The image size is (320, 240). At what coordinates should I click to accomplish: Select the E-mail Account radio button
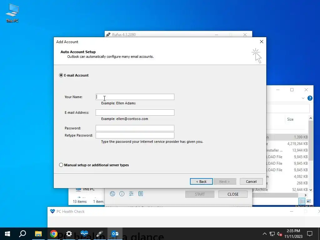pos(61,75)
